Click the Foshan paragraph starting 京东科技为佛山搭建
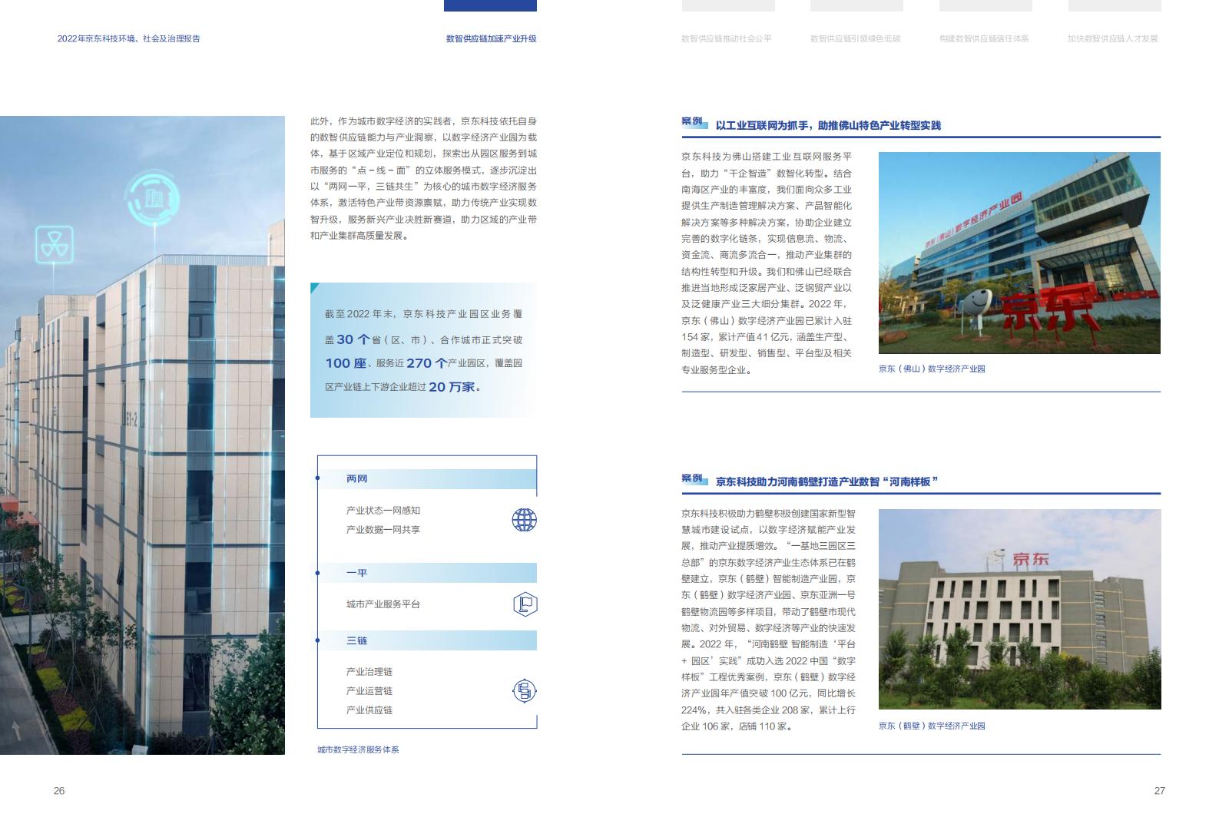 pos(767,263)
